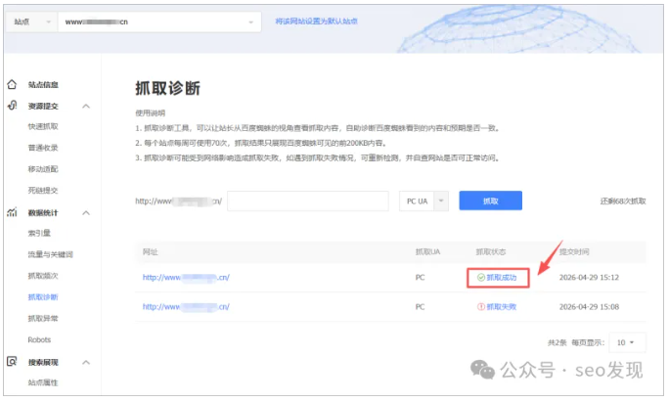Open the 站点 type dropdown
668x402 pixels.
click(x=32, y=22)
